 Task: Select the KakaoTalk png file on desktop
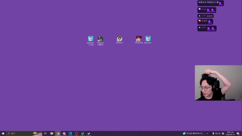pyautogui.click(x=91, y=39)
